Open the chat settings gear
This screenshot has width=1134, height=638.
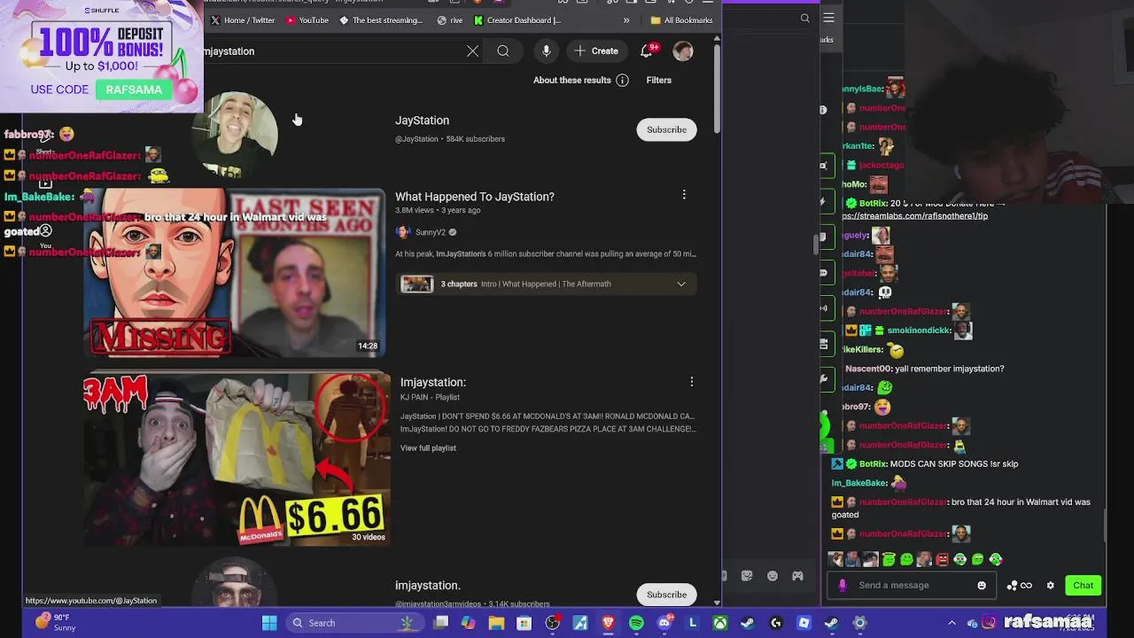point(1051,586)
